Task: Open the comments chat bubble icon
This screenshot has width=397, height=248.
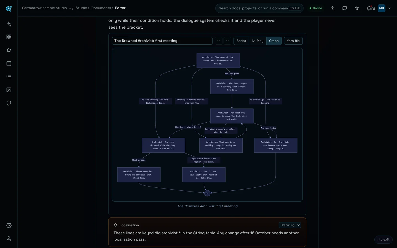Action: point(345,8)
